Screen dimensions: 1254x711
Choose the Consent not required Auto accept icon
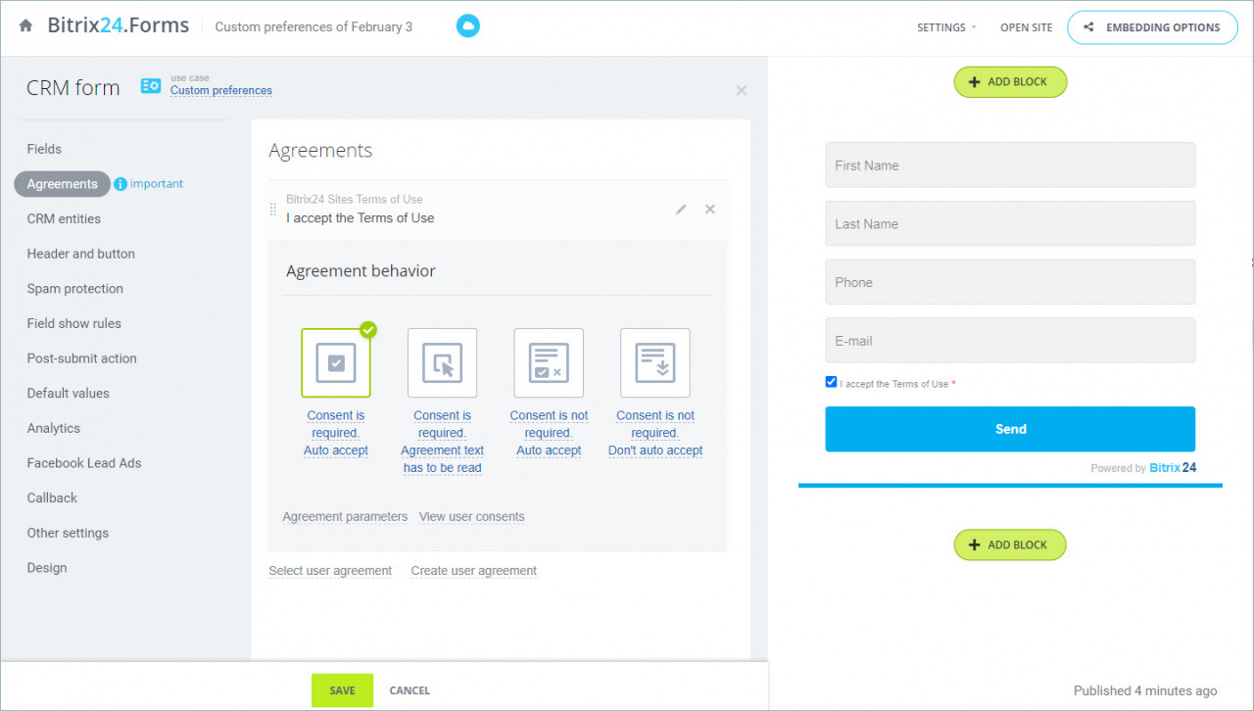[549, 362]
